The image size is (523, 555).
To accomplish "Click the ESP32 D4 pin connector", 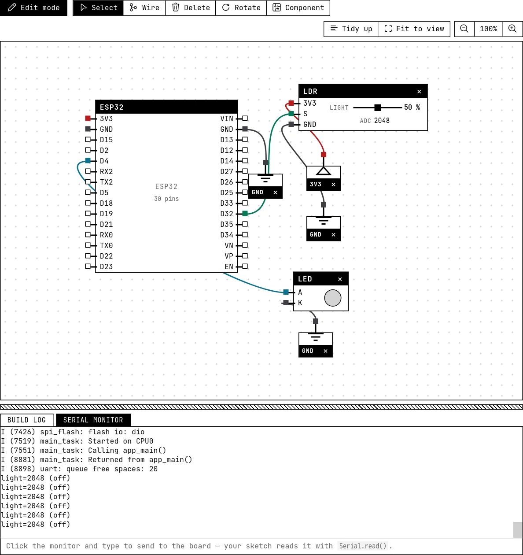I will (88, 161).
